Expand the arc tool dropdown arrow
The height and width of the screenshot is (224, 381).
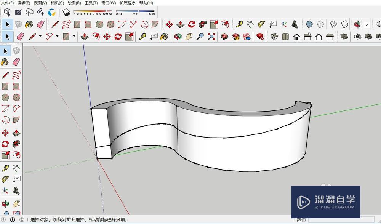click(57, 36)
